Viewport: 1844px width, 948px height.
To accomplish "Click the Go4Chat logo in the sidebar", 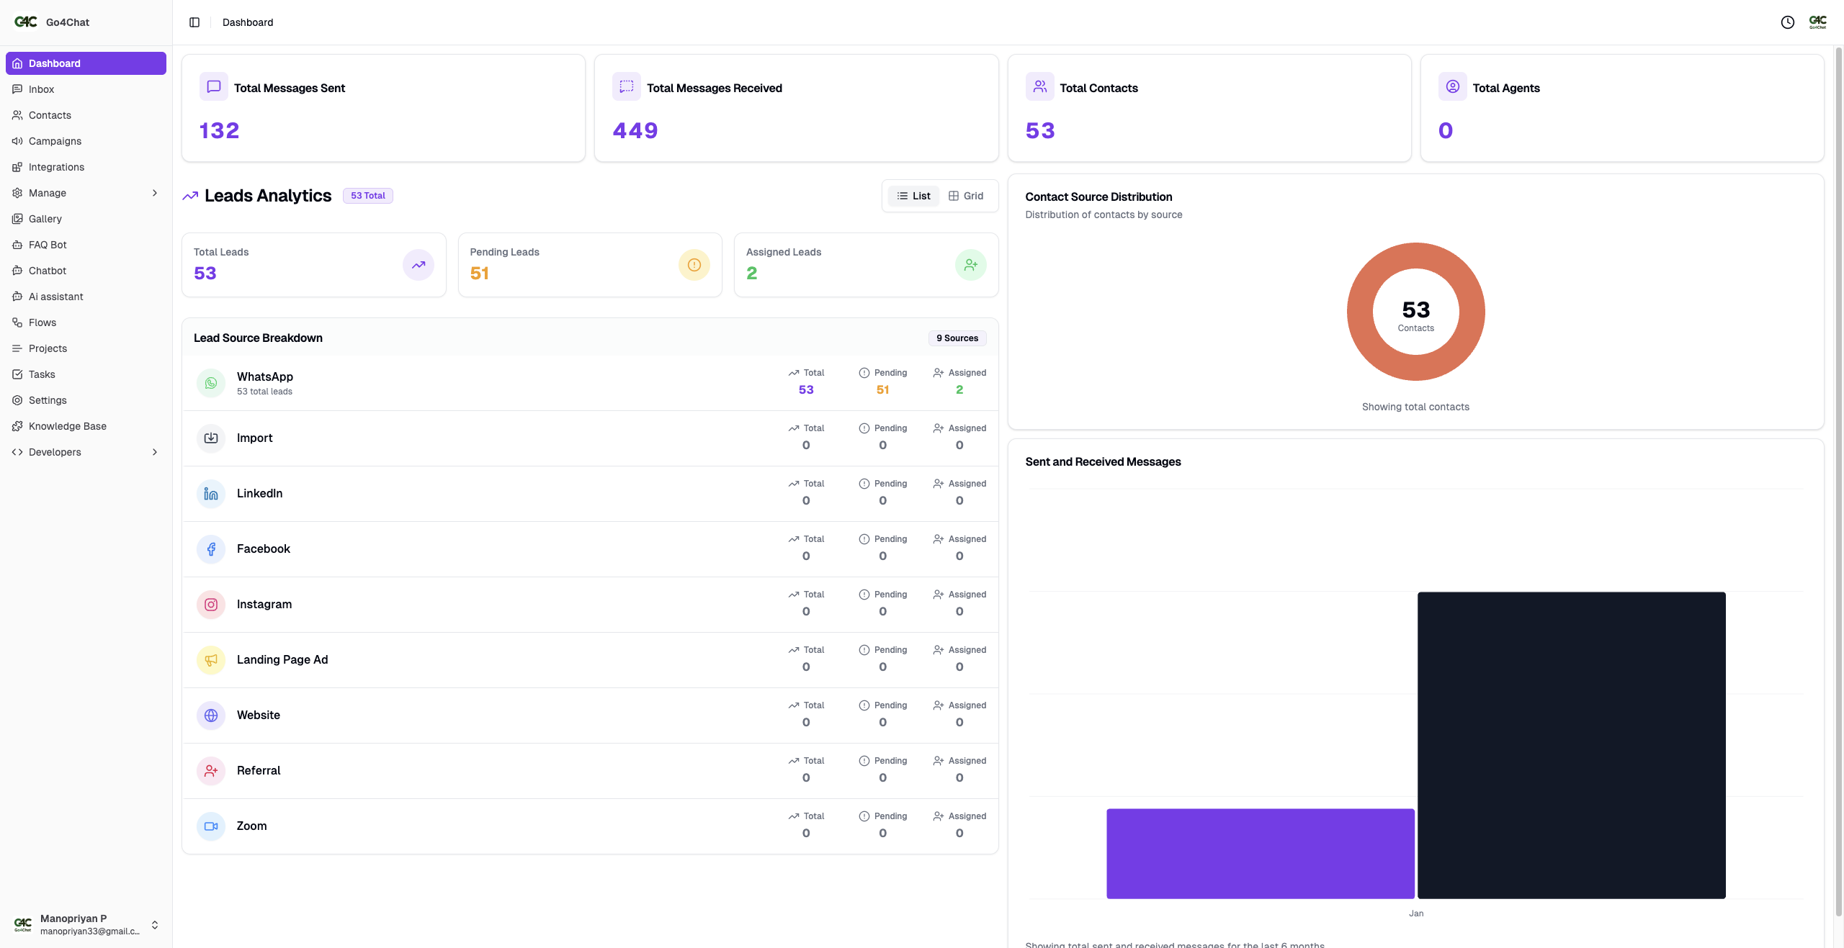I will point(25,22).
